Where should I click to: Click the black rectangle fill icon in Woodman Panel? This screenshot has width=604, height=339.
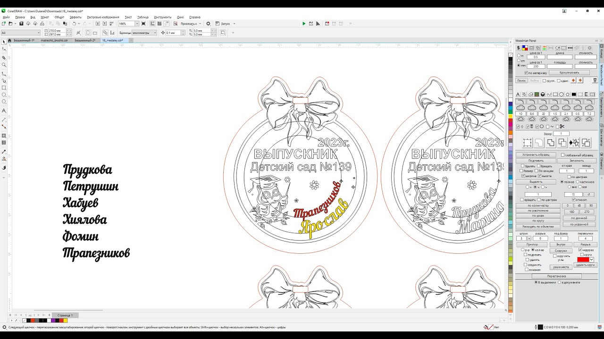tap(574, 94)
